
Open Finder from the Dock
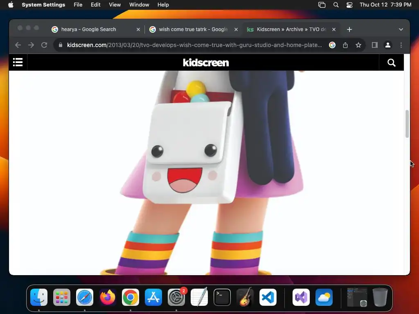(39, 297)
